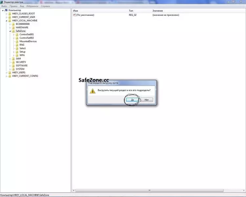Click the REG_SZ type cell
Viewport: 246px width, 197px height.
point(133,15)
